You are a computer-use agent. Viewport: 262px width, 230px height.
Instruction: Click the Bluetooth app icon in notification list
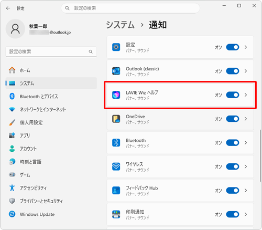tap(116, 143)
